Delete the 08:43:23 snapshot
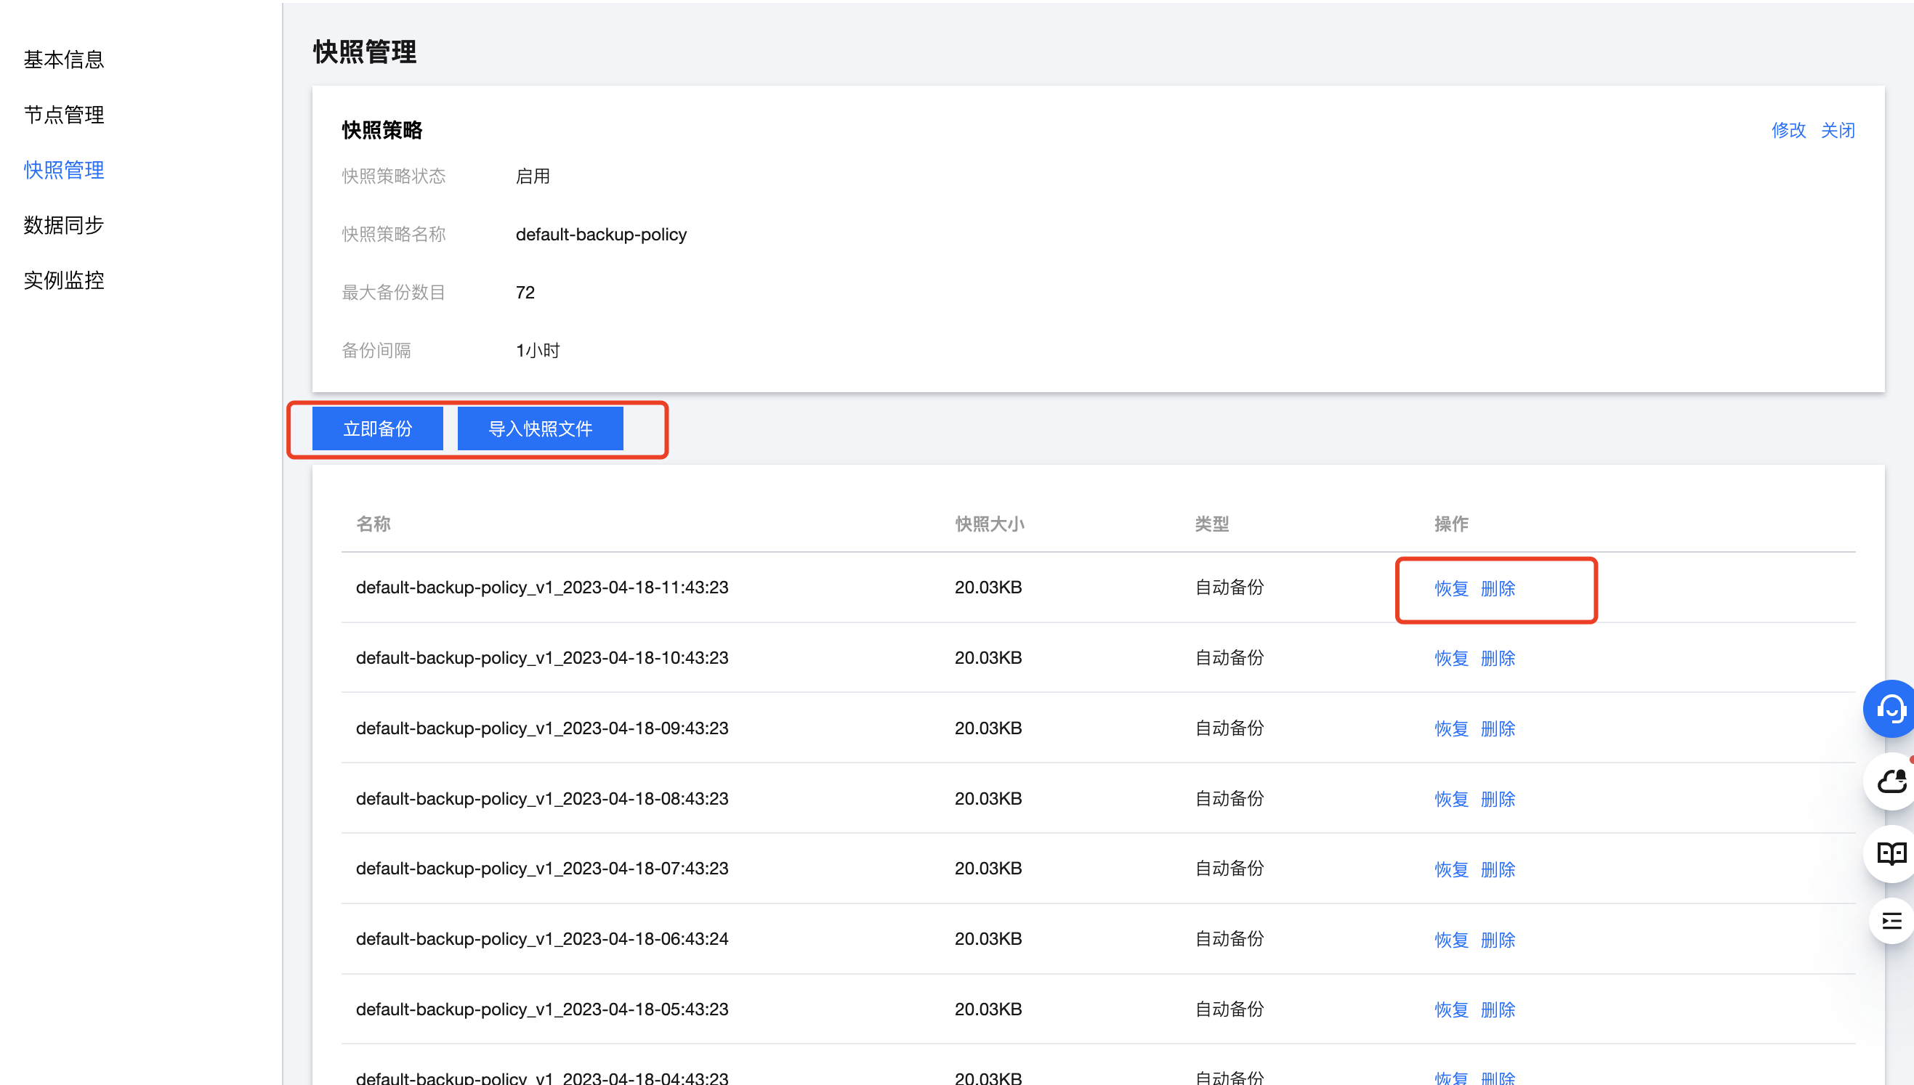 point(1497,799)
